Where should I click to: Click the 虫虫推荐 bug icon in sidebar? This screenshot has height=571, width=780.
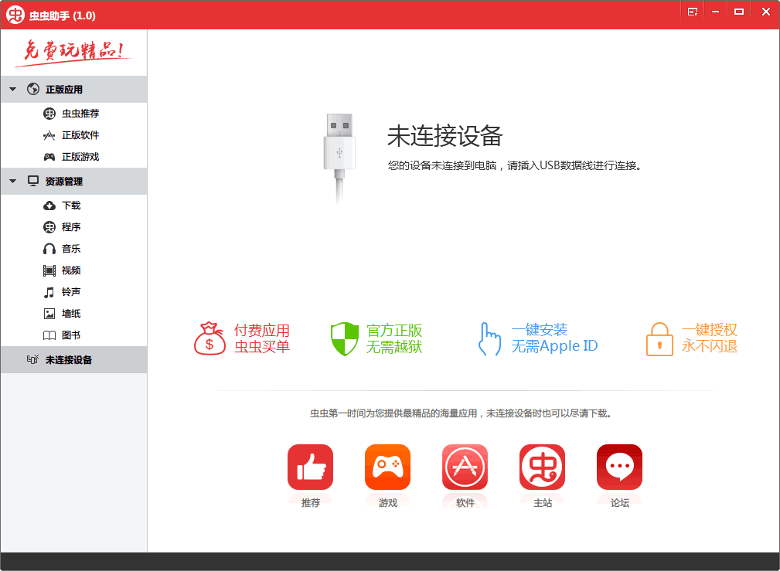tap(49, 114)
